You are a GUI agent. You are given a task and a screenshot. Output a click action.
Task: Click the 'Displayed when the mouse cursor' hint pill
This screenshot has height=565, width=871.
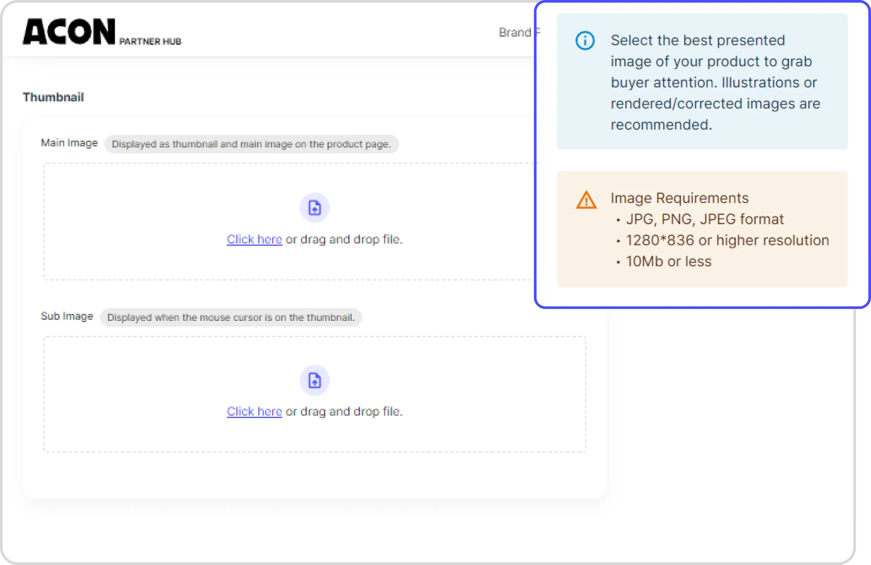[x=231, y=318]
